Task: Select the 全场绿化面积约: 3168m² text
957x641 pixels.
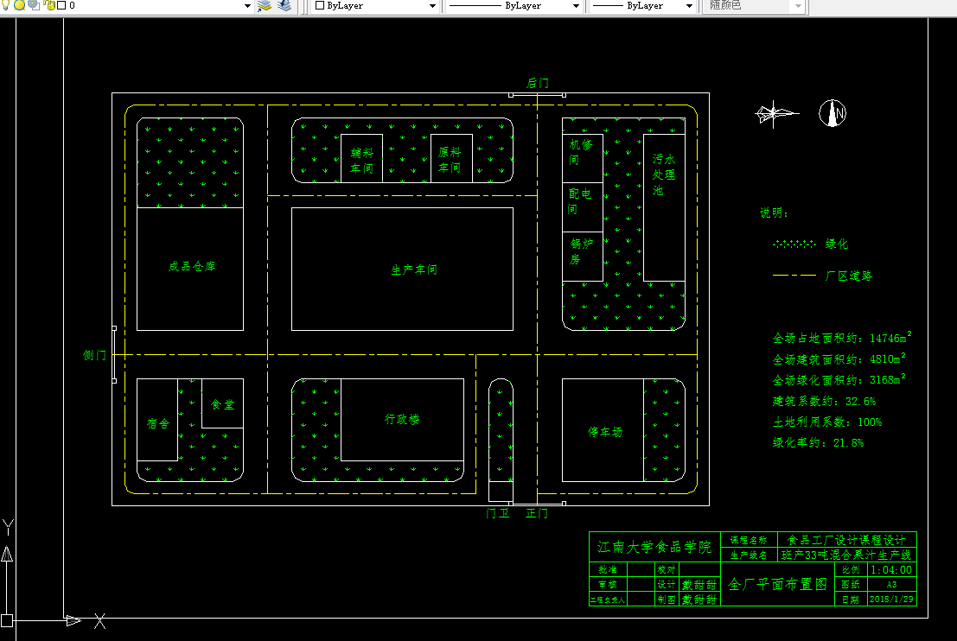Action: pos(839,379)
